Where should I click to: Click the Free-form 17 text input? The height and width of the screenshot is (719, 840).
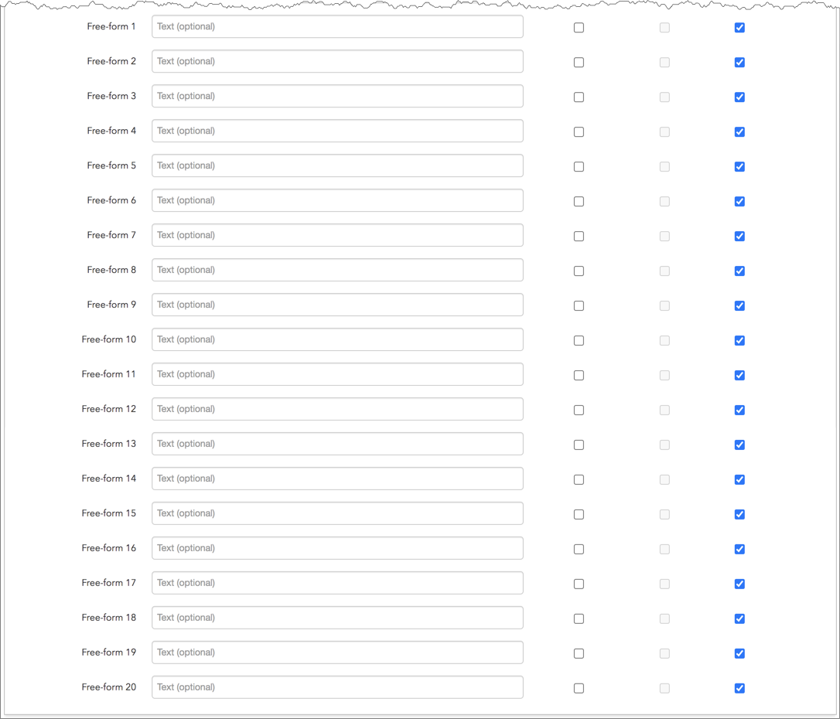[337, 584]
